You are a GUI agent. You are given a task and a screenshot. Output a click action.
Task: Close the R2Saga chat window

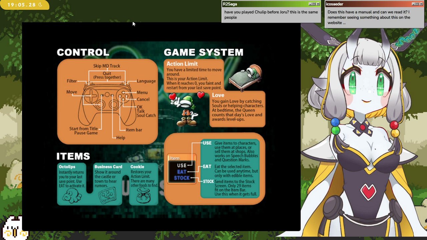(x=318, y=4)
